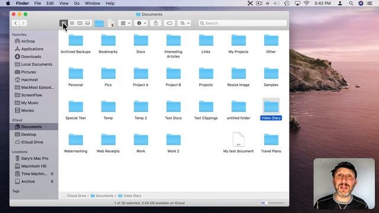Click the Edit Tags button in toolbar

point(169,23)
